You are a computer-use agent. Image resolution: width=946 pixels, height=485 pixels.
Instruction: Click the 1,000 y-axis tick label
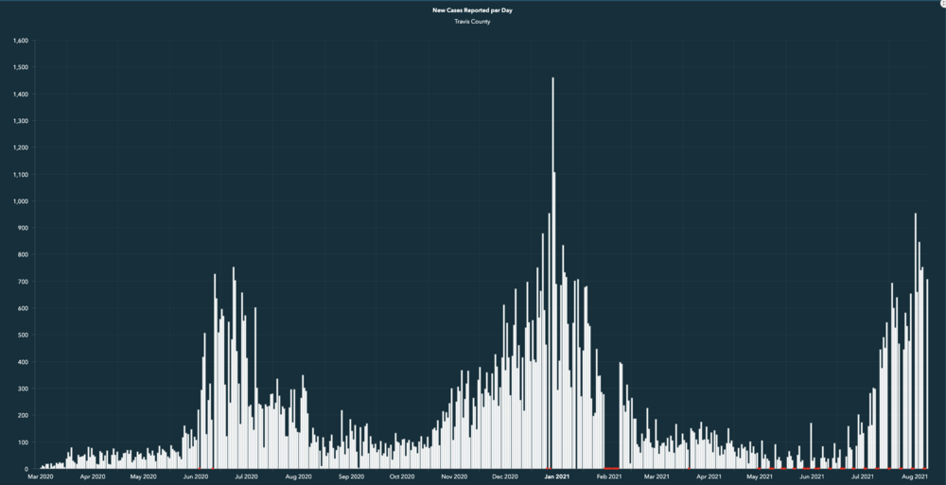(21, 201)
